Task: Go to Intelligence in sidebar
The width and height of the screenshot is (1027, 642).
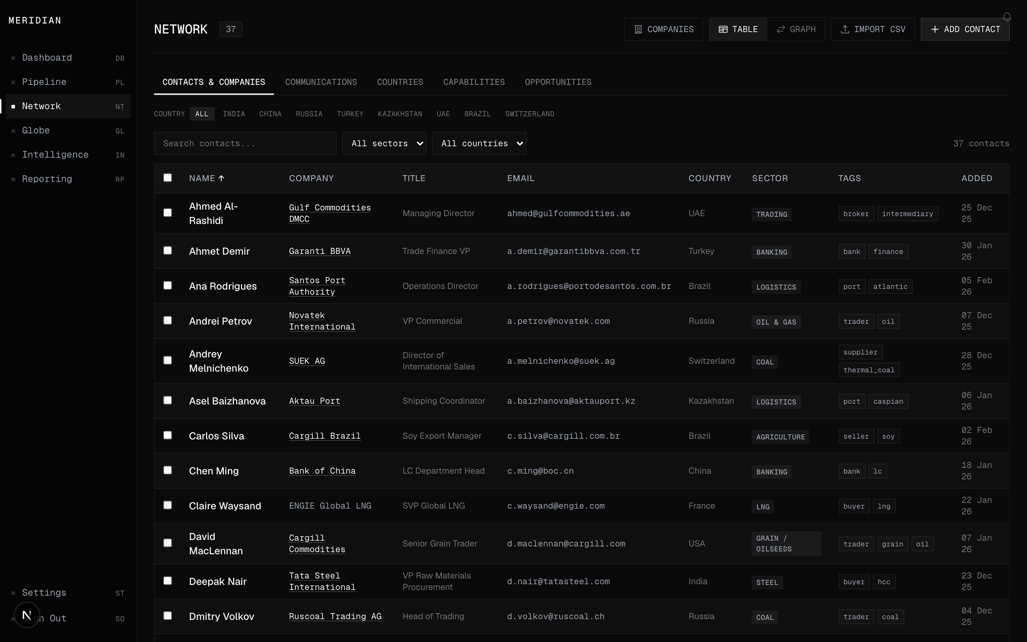Action: (55, 154)
